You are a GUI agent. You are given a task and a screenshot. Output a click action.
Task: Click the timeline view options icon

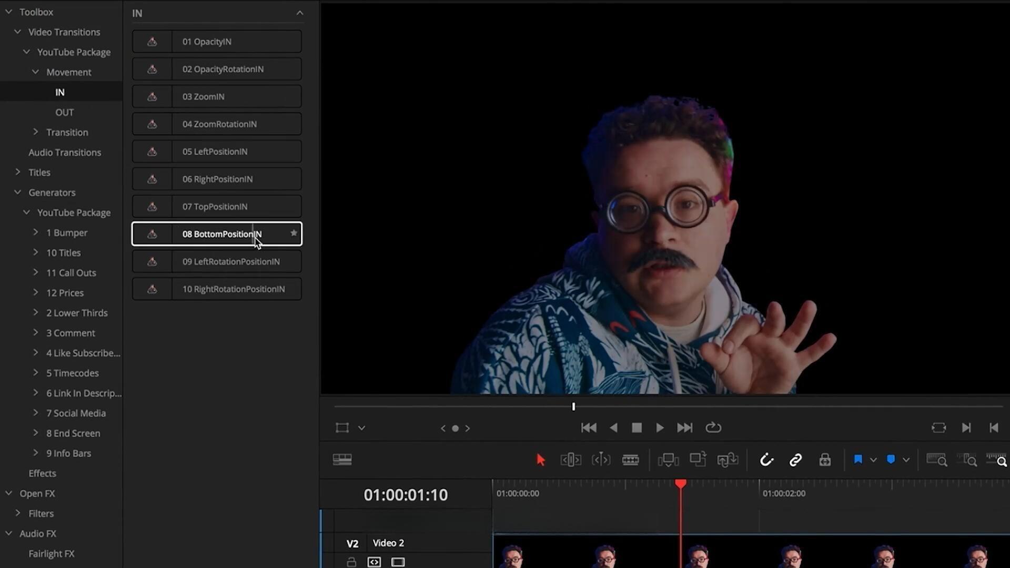point(342,460)
